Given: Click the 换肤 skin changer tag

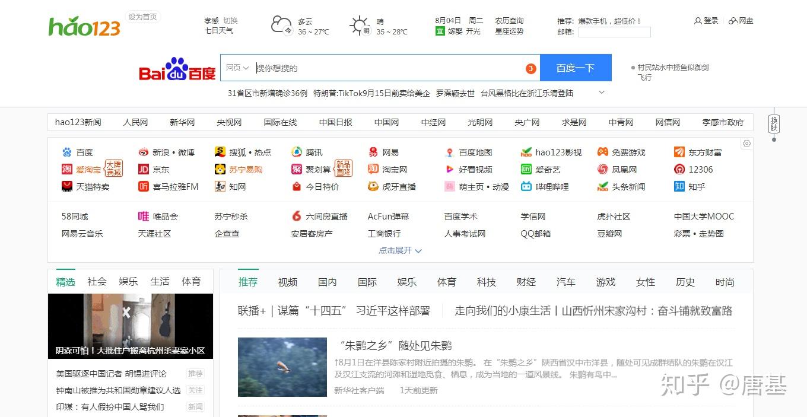Looking at the screenshot, I should [x=774, y=124].
